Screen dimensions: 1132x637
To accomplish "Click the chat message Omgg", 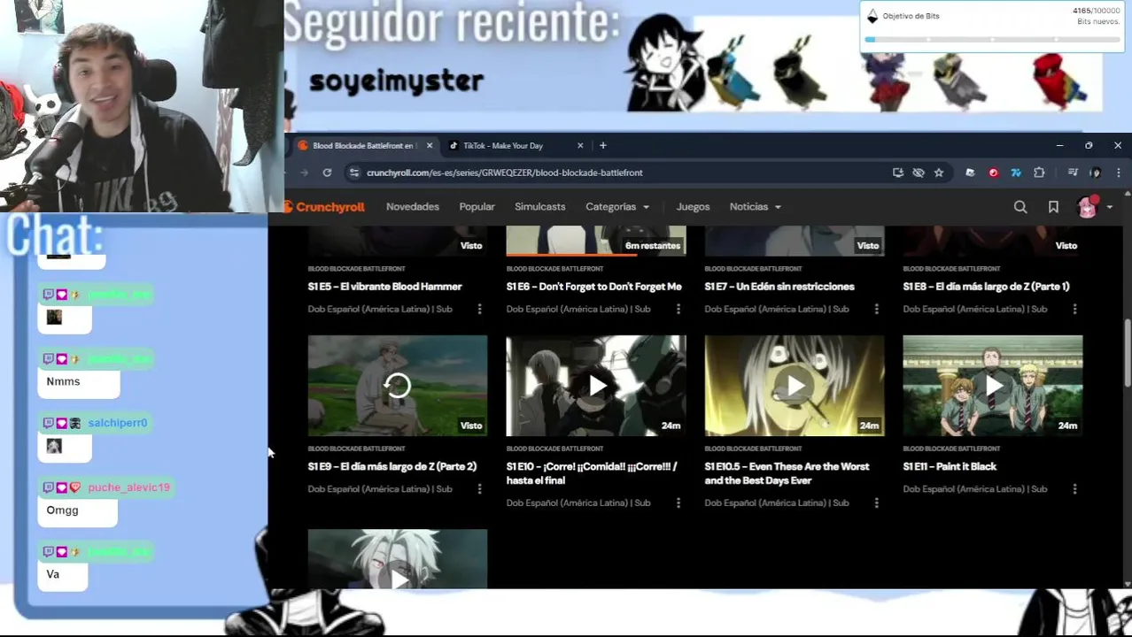I will click(62, 510).
